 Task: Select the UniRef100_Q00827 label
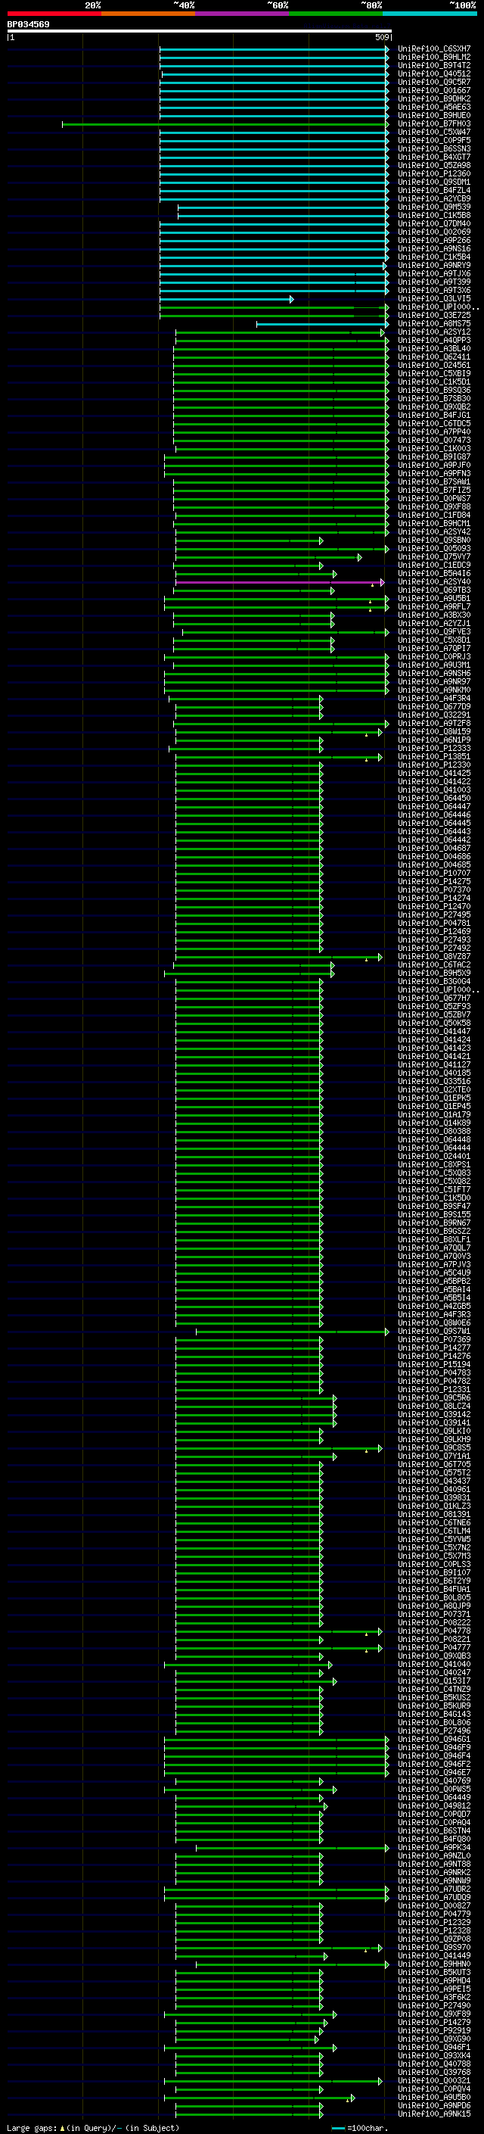click(434, 1905)
